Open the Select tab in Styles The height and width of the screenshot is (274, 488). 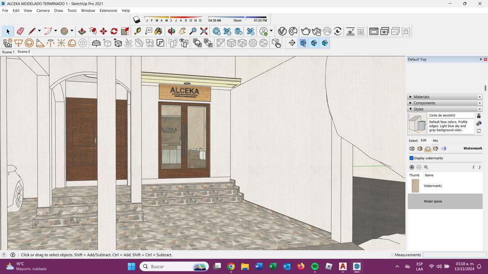[x=413, y=141]
